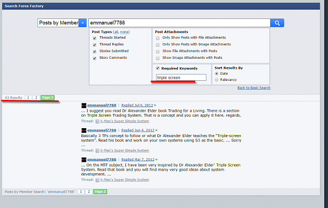The width and height of the screenshot is (328, 208).
Task: Open emmanuel7788 profile in Jun 6 post
Action: (102, 130)
